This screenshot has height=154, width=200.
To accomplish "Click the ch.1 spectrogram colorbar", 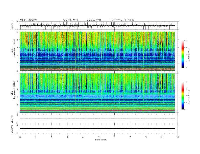I will 183,54.
